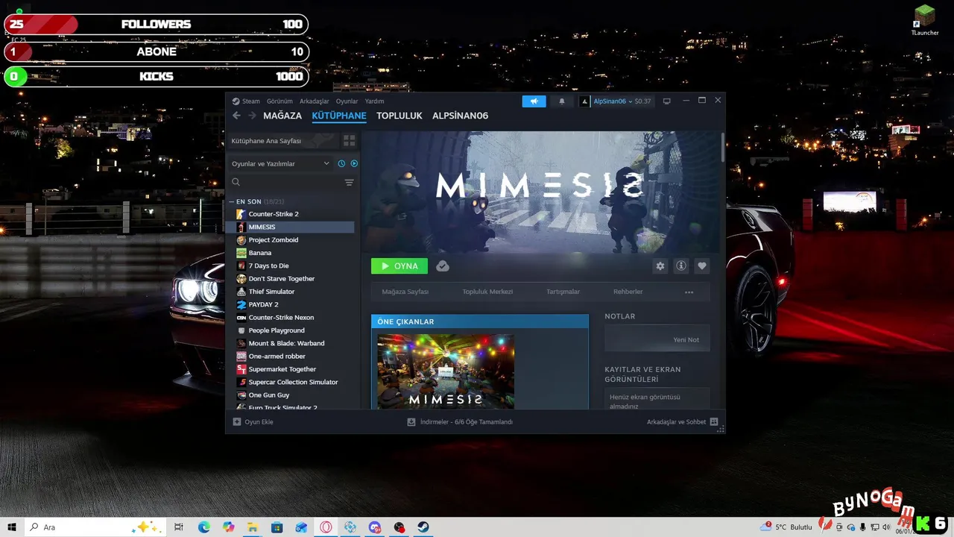Open the Steam announcements megaphone button
This screenshot has width=954, height=537.
[534, 101]
